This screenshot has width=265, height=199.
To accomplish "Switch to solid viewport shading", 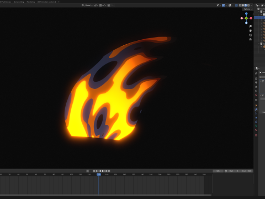I will click(x=243, y=6).
